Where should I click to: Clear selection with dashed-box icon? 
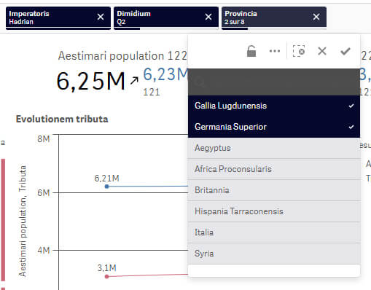299,51
